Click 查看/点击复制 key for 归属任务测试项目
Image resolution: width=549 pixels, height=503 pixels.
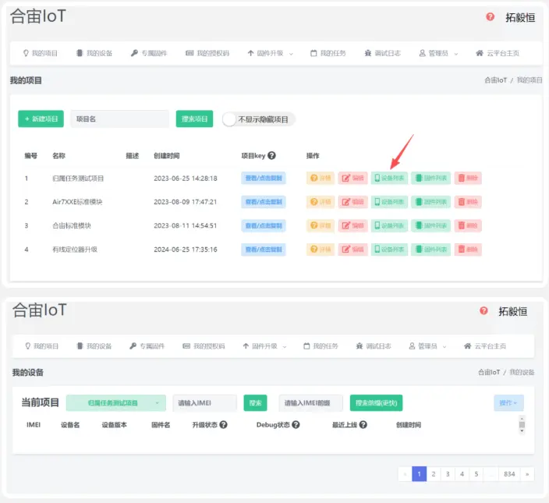[x=264, y=178]
